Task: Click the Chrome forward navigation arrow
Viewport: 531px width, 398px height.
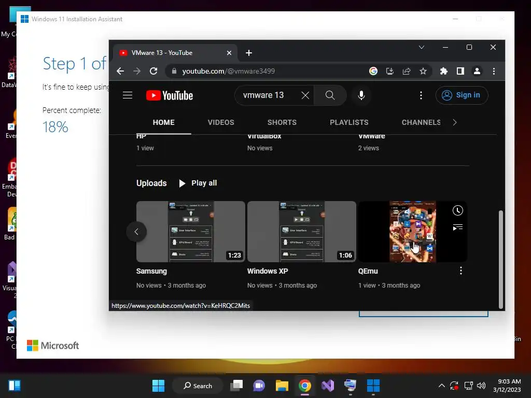Action: (x=137, y=71)
